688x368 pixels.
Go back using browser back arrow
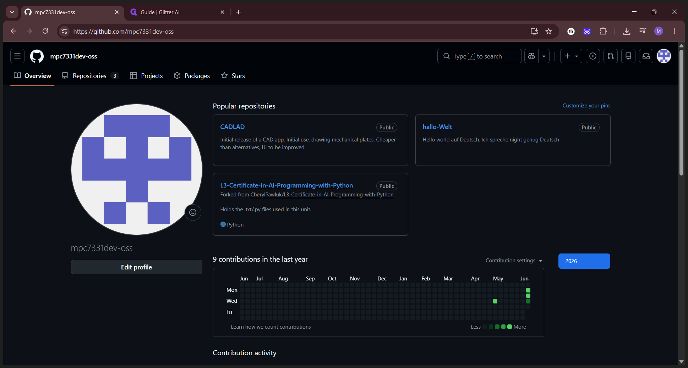pyautogui.click(x=13, y=31)
